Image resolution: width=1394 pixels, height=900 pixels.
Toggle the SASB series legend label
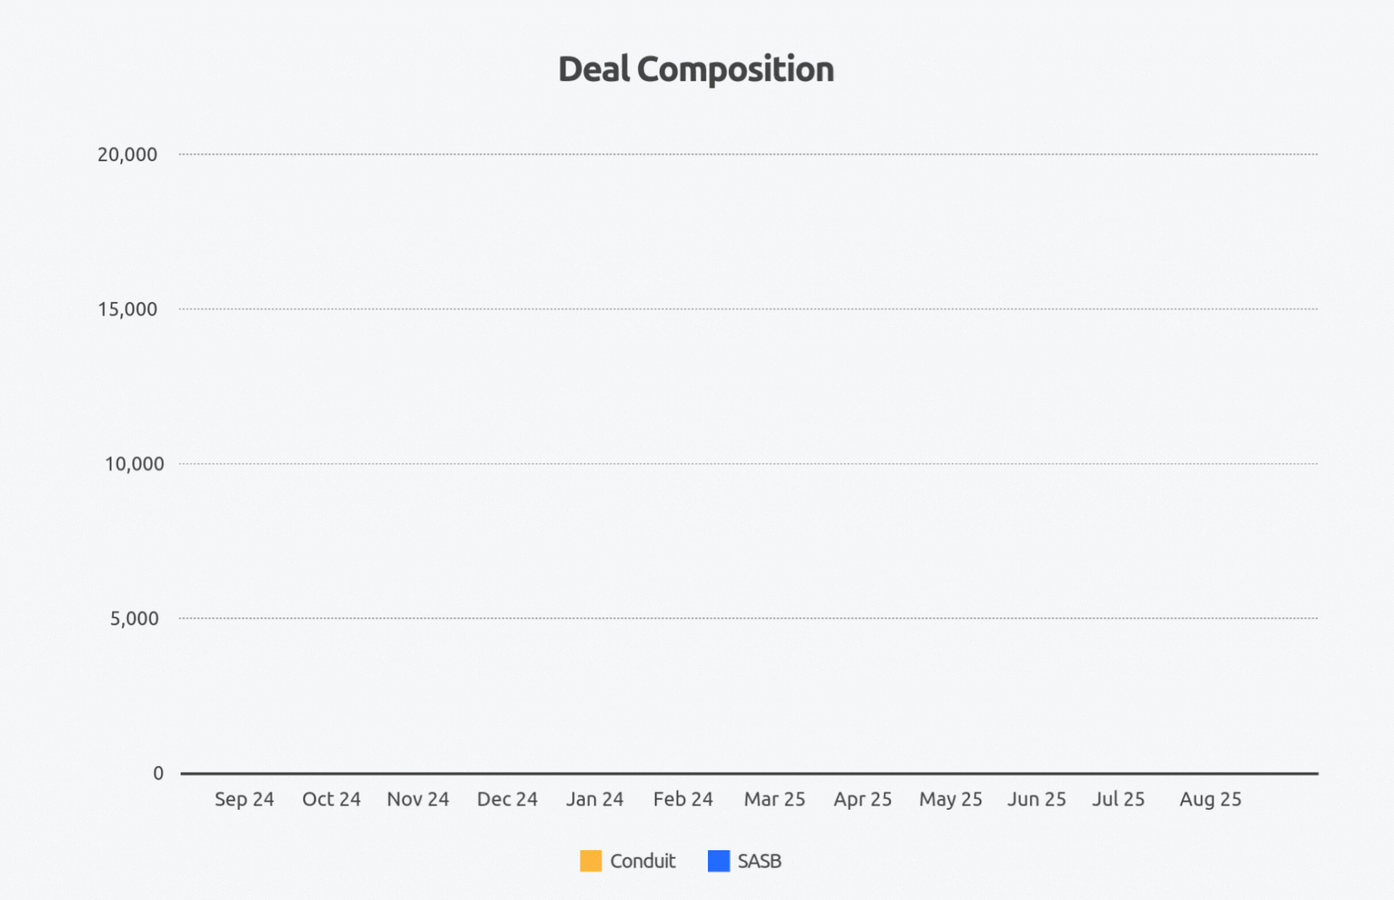(x=759, y=861)
